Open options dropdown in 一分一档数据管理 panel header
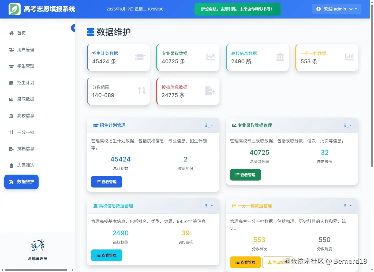The image size is (374, 272). (x=348, y=206)
